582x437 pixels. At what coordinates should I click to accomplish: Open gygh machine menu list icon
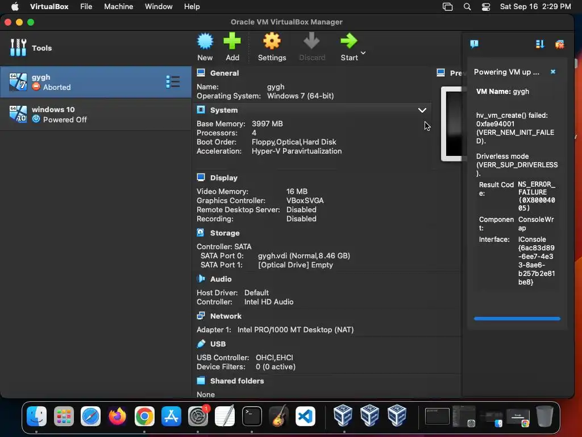point(173,82)
